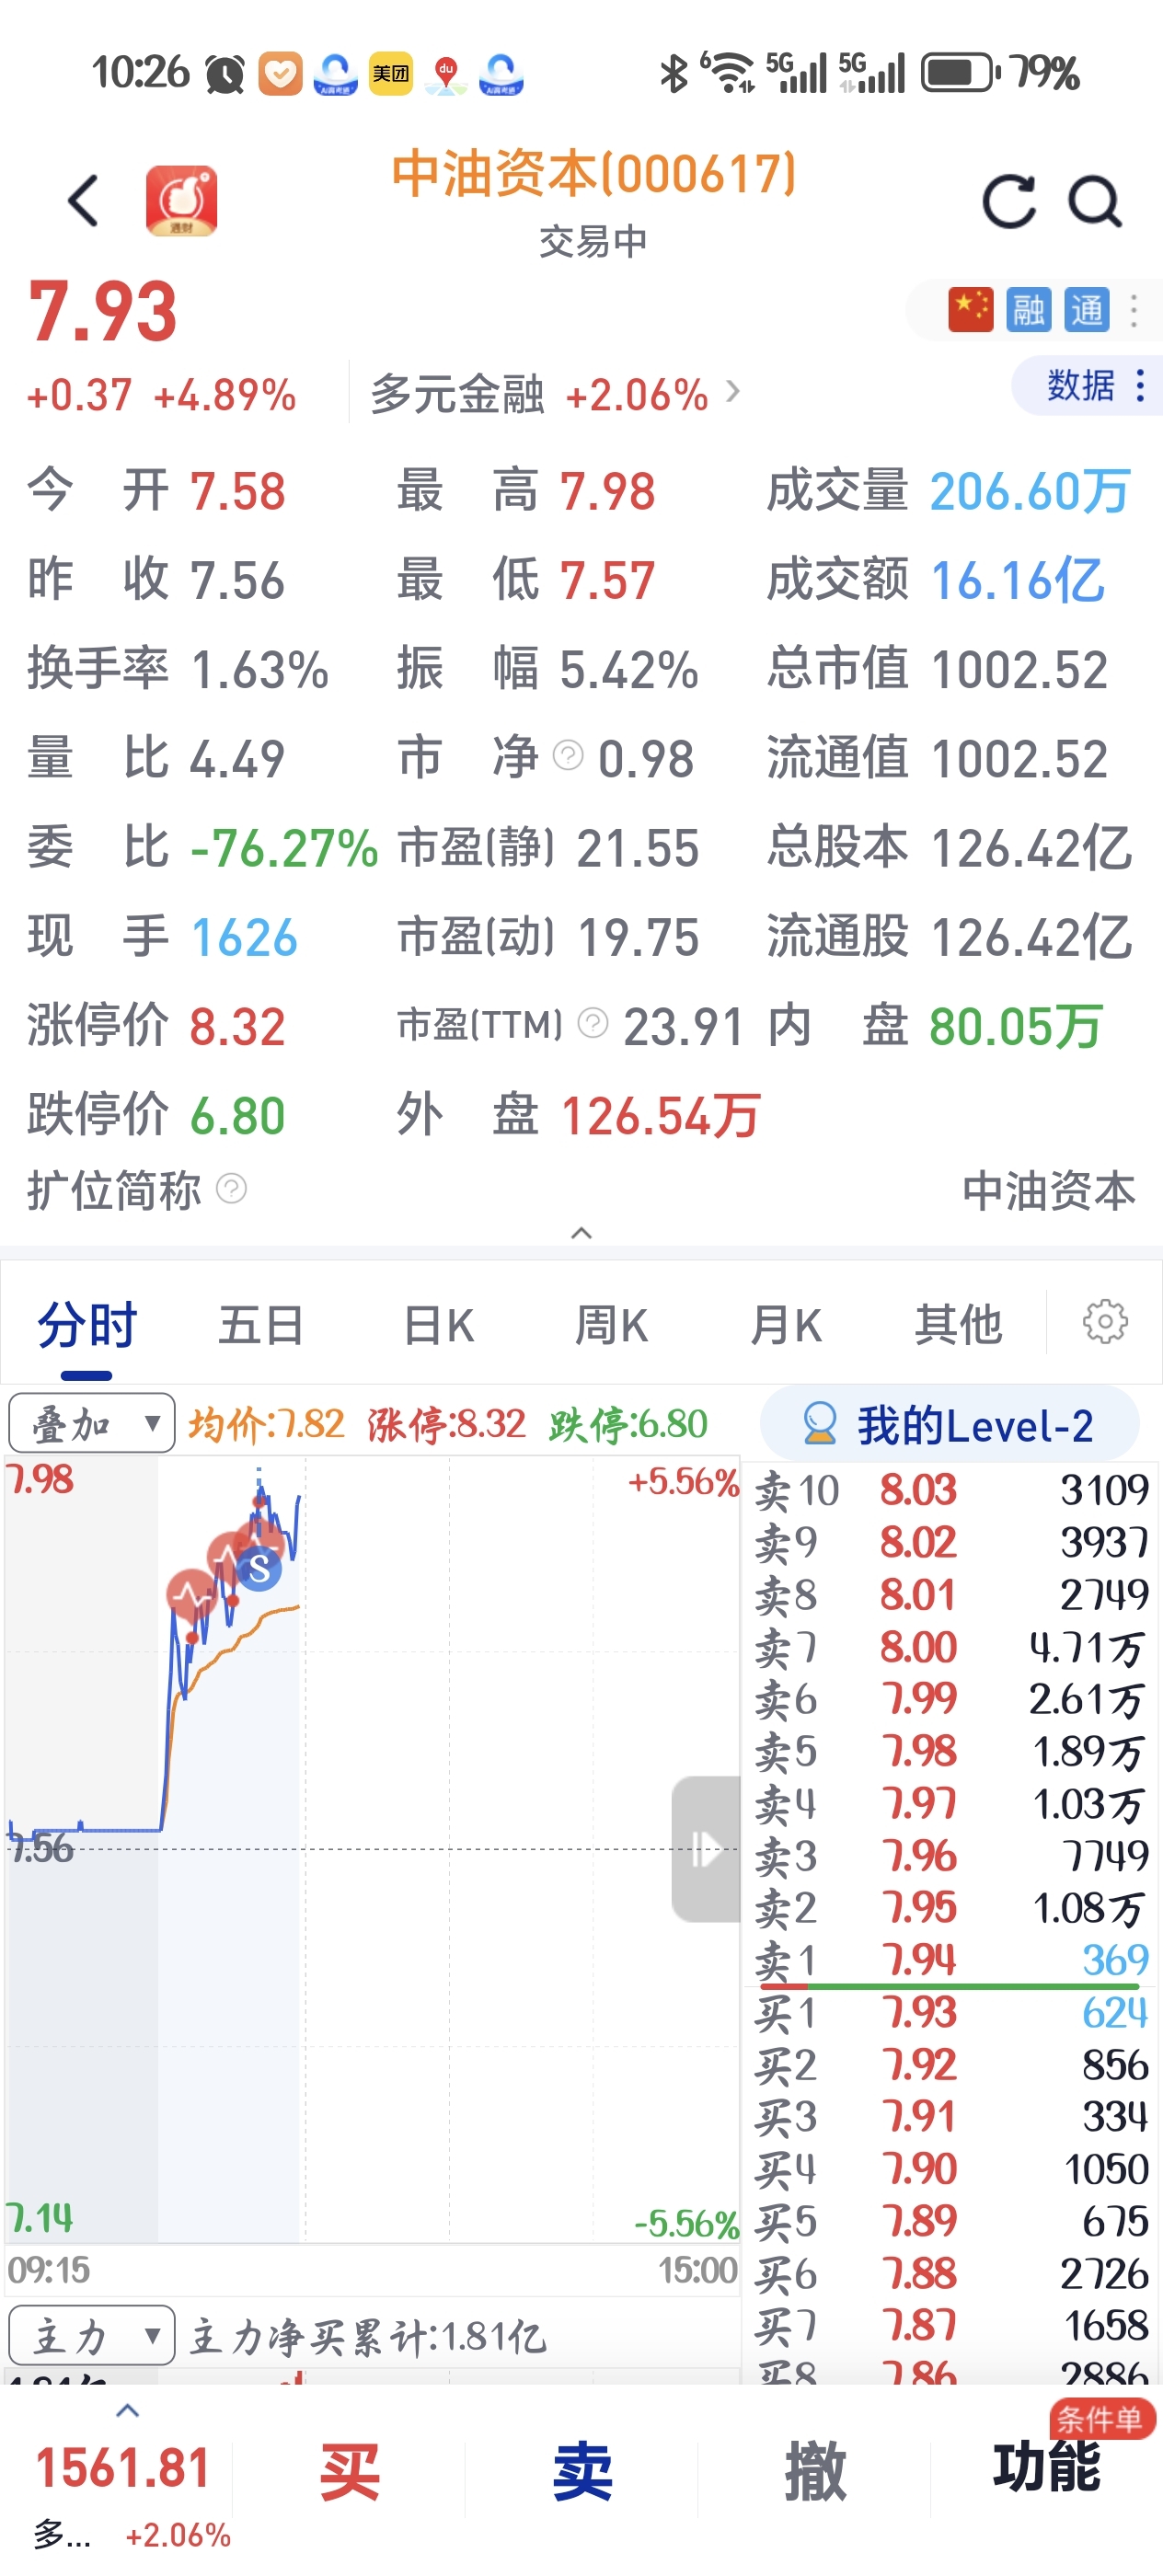The height and width of the screenshot is (2576, 1163).
Task: Open the red trading app logo icon
Action: pyautogui.click(x=181, y=201)
